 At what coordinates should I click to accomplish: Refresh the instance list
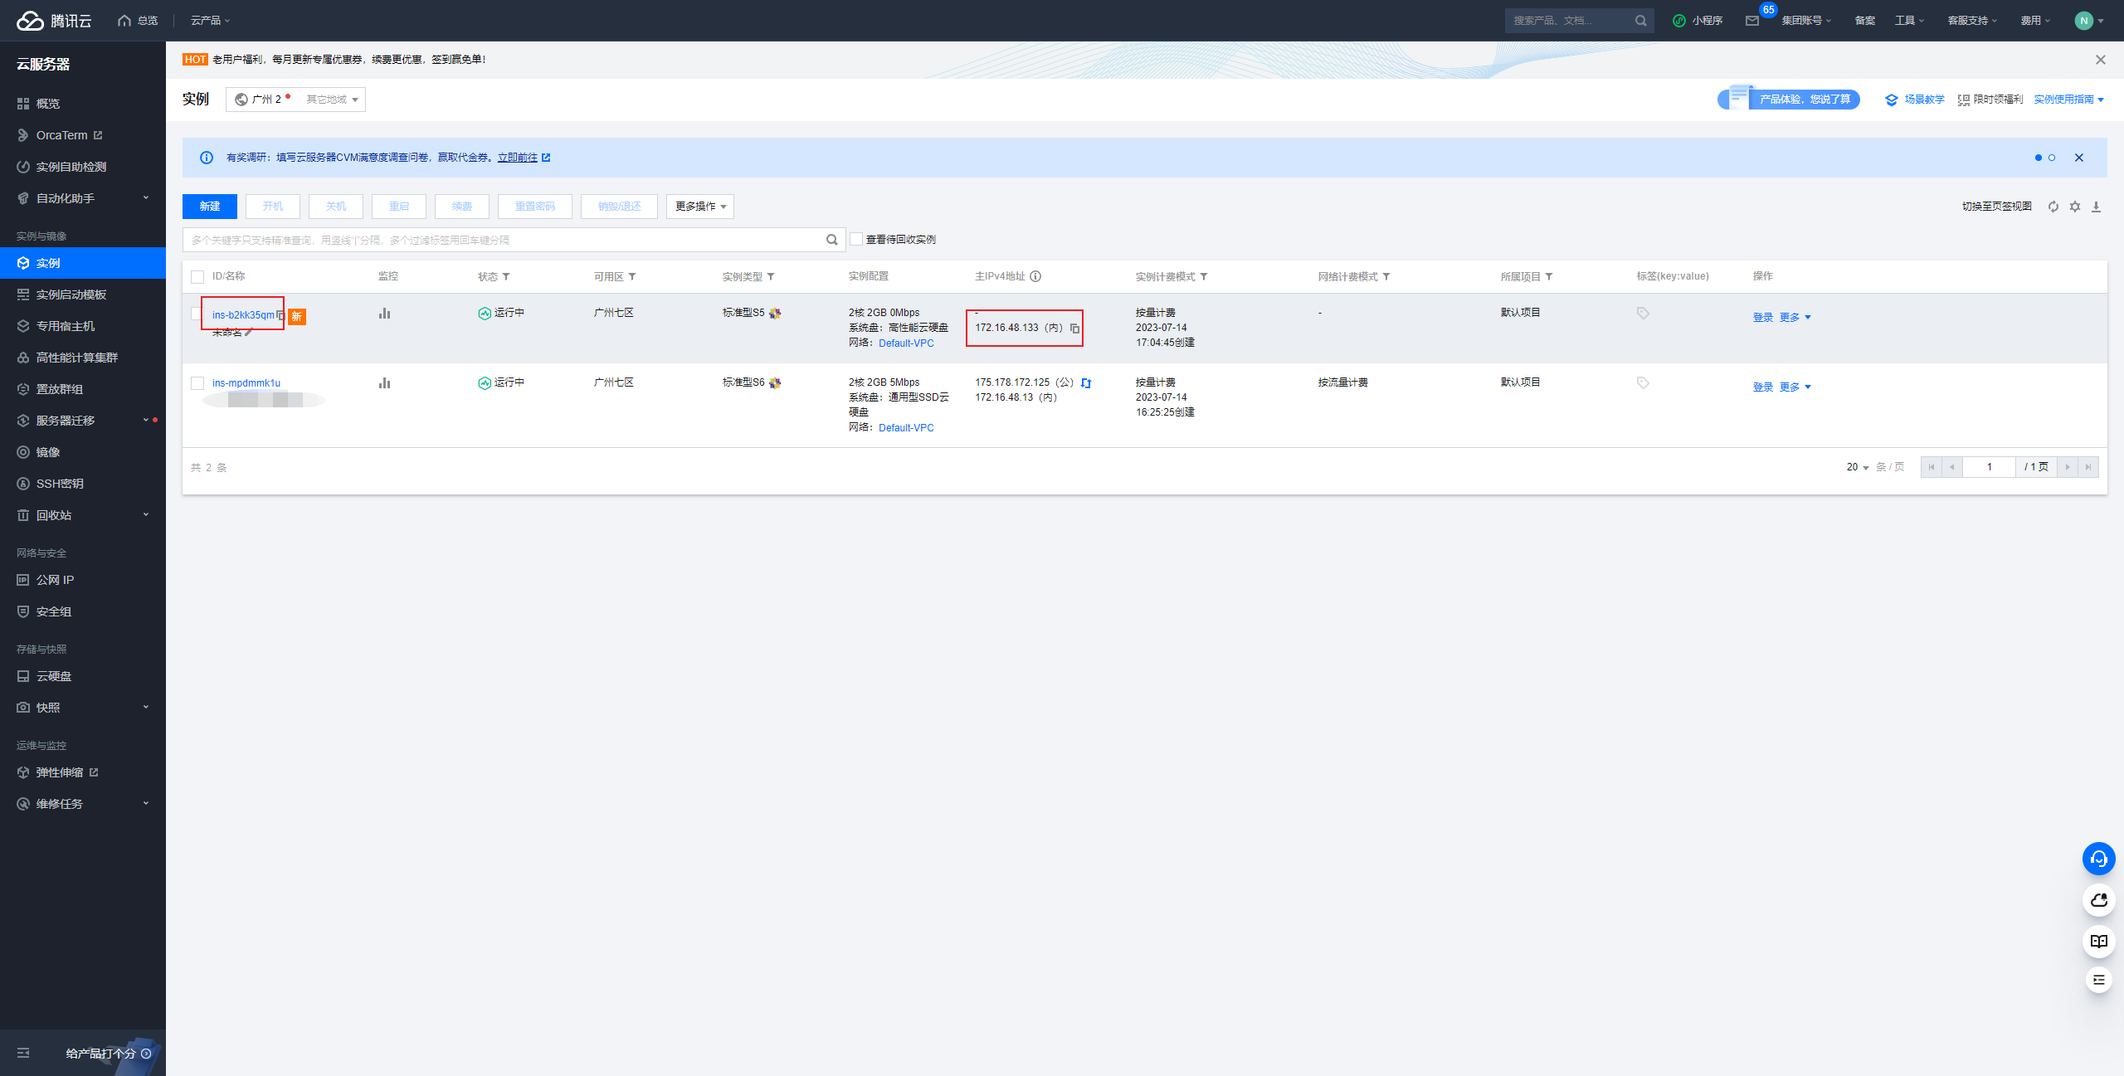pos(2053,207)
